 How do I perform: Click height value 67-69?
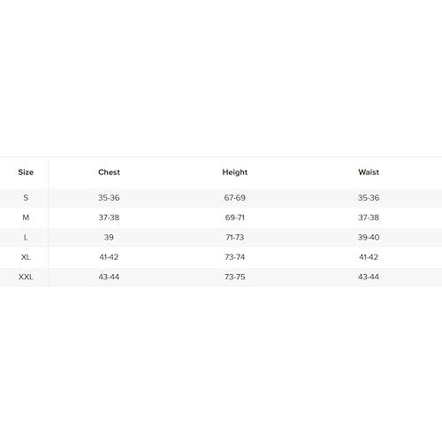pos(235,198)
